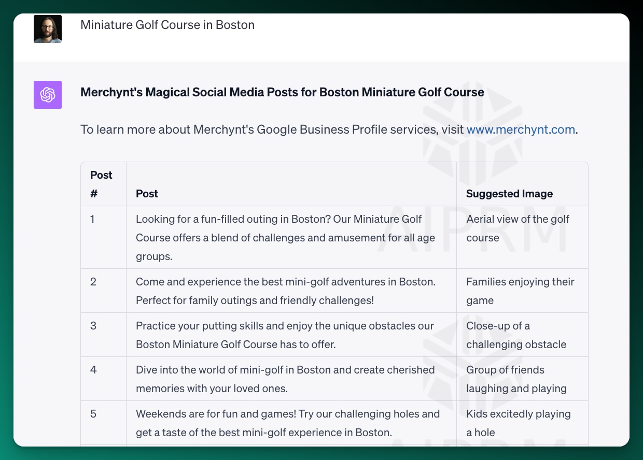
Task: Click the 'Weekends are for fun and games' post
Action: [x=287, y=423]
